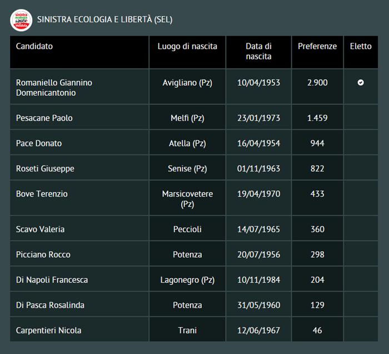Open the Picciano Rocco entry
389x354 pixels.
pos(43,254)
